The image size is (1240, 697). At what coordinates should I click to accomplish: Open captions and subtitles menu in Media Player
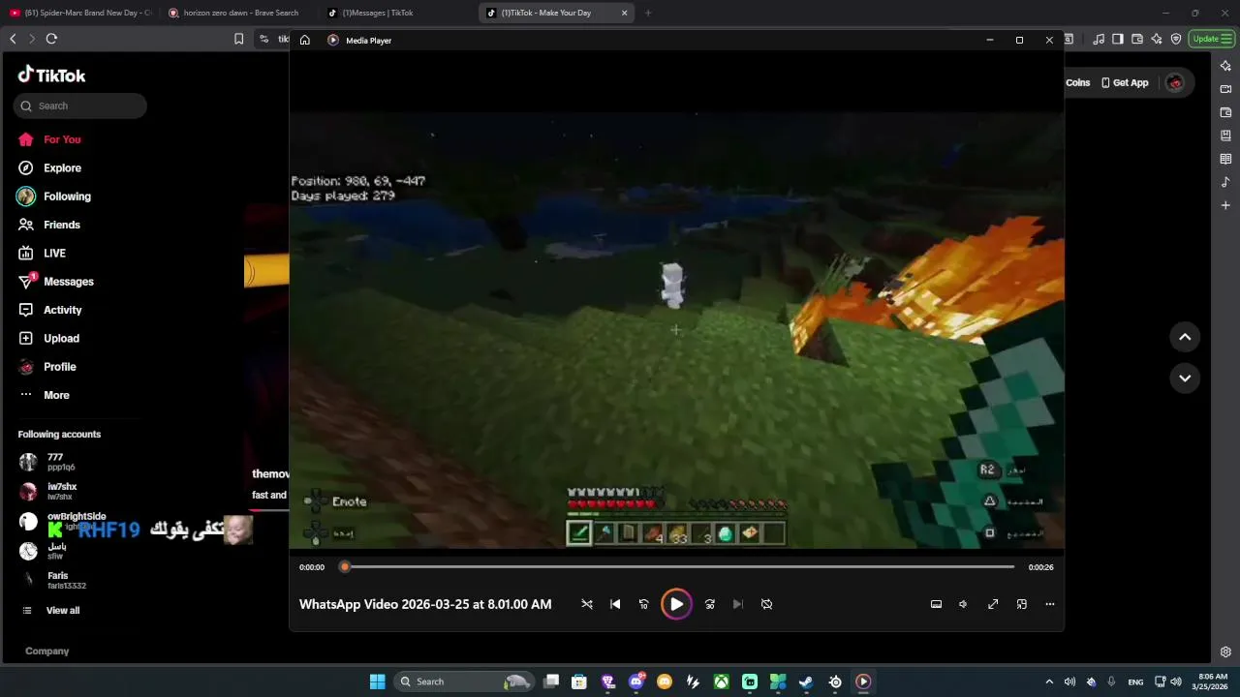click(936, 604)
